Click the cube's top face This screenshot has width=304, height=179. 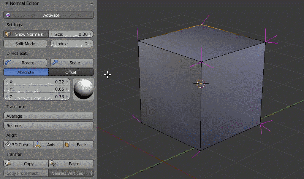pyautogui.click(x=202, y=43)
